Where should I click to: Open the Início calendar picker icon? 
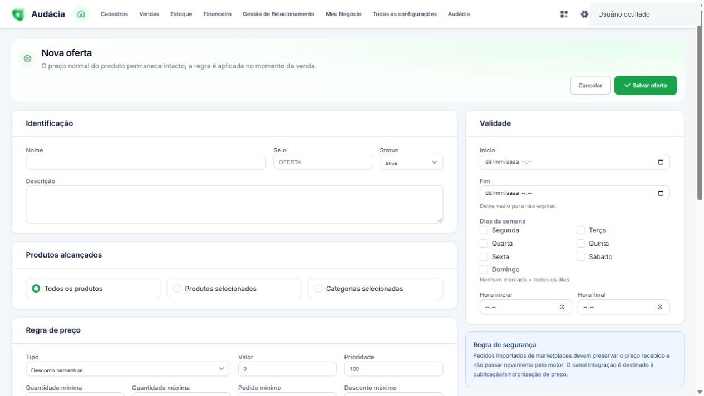(x=661, y=162)
